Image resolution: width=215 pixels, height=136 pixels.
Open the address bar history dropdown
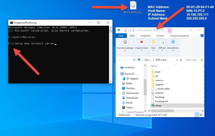tap(177, 60)
